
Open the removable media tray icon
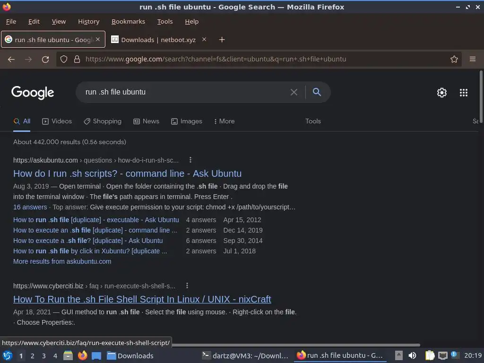coord(399,355)
